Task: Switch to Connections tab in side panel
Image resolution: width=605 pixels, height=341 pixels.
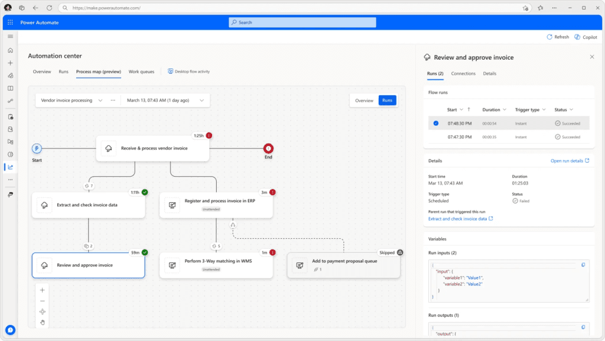Action: coord(463,73)
